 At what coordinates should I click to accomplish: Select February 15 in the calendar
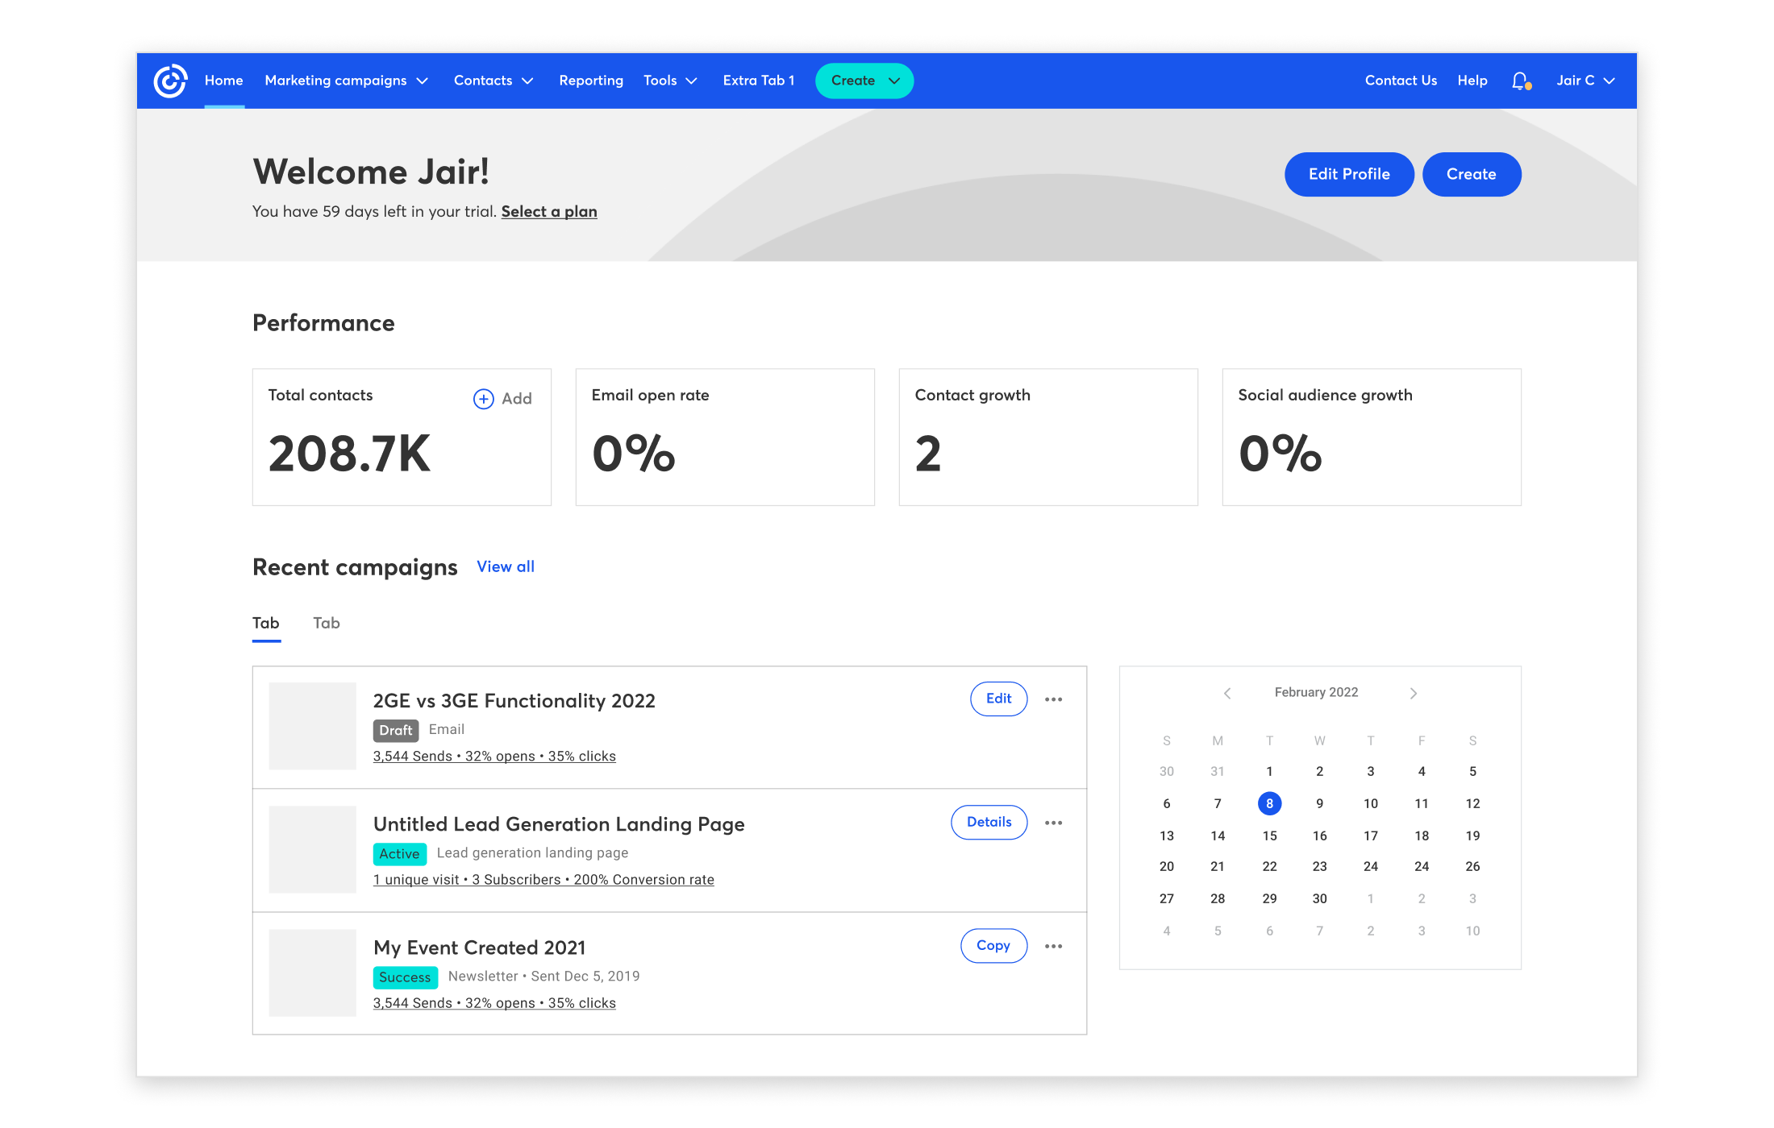tap(1269, 836)
